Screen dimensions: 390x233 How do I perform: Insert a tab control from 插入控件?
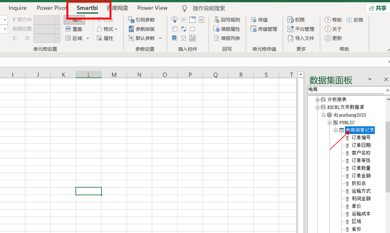pos(192,20)
